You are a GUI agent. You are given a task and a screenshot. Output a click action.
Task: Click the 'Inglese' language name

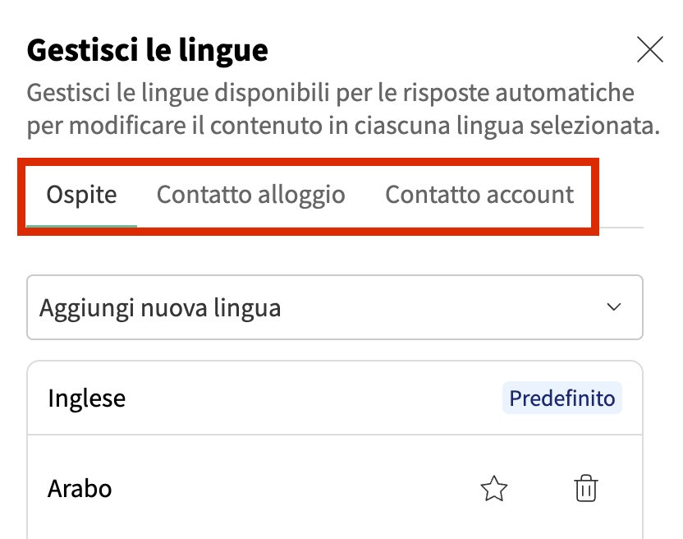coord(86,398)
